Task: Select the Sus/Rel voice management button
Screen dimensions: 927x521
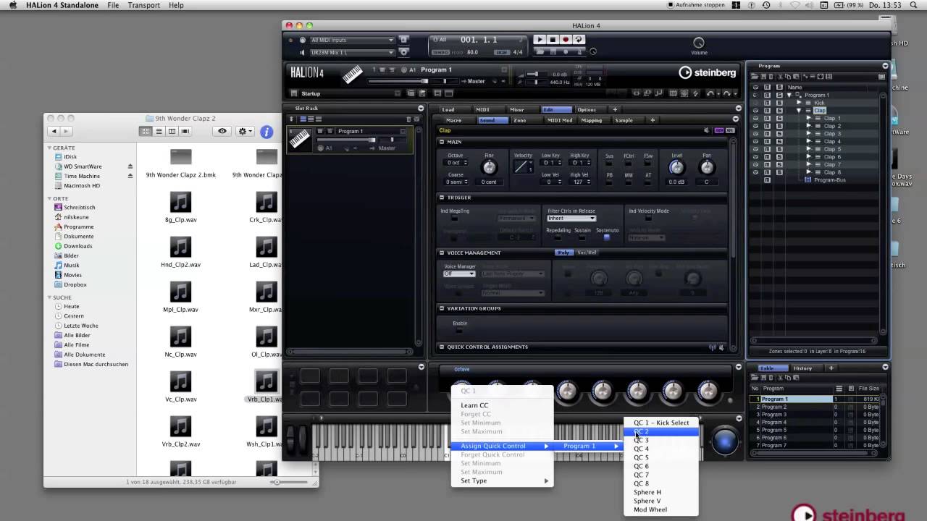Action: coord(586,253)
